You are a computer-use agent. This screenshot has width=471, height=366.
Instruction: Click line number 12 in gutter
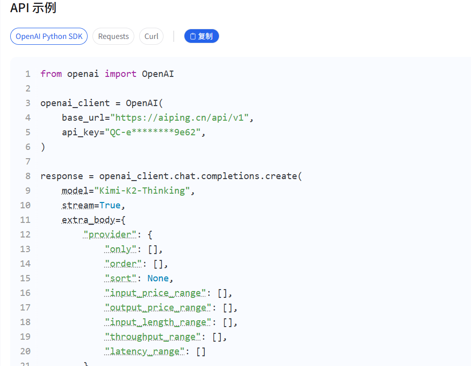25,235
